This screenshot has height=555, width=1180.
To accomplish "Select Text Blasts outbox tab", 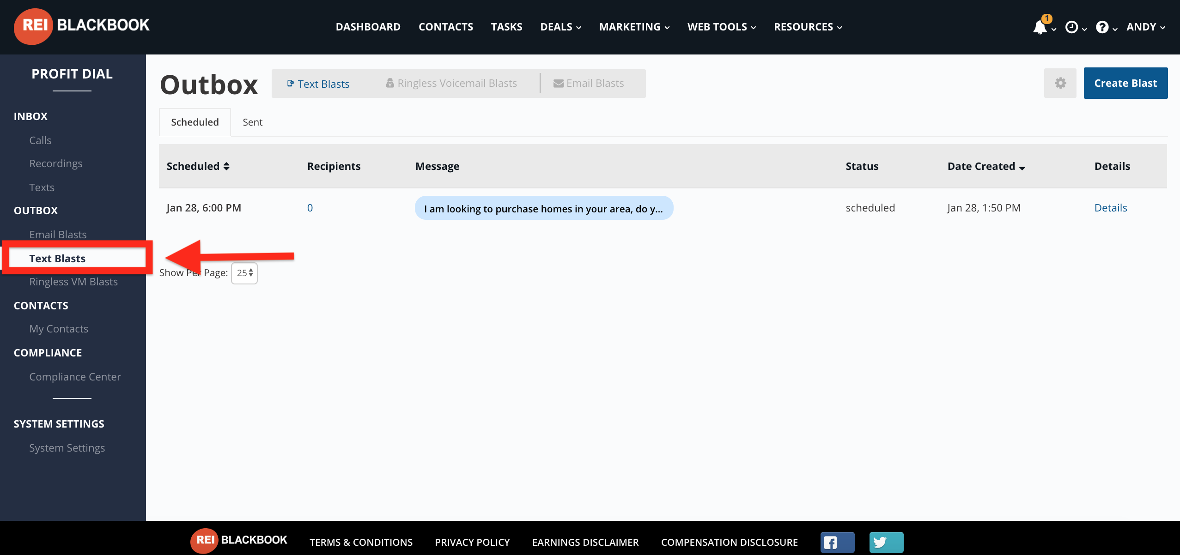I will tap(318, 84).
